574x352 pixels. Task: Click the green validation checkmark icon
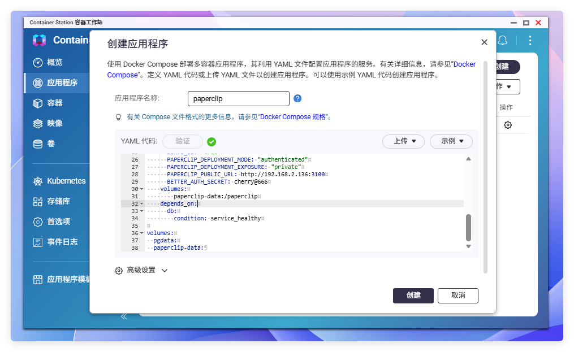click(x=212, y=142)
